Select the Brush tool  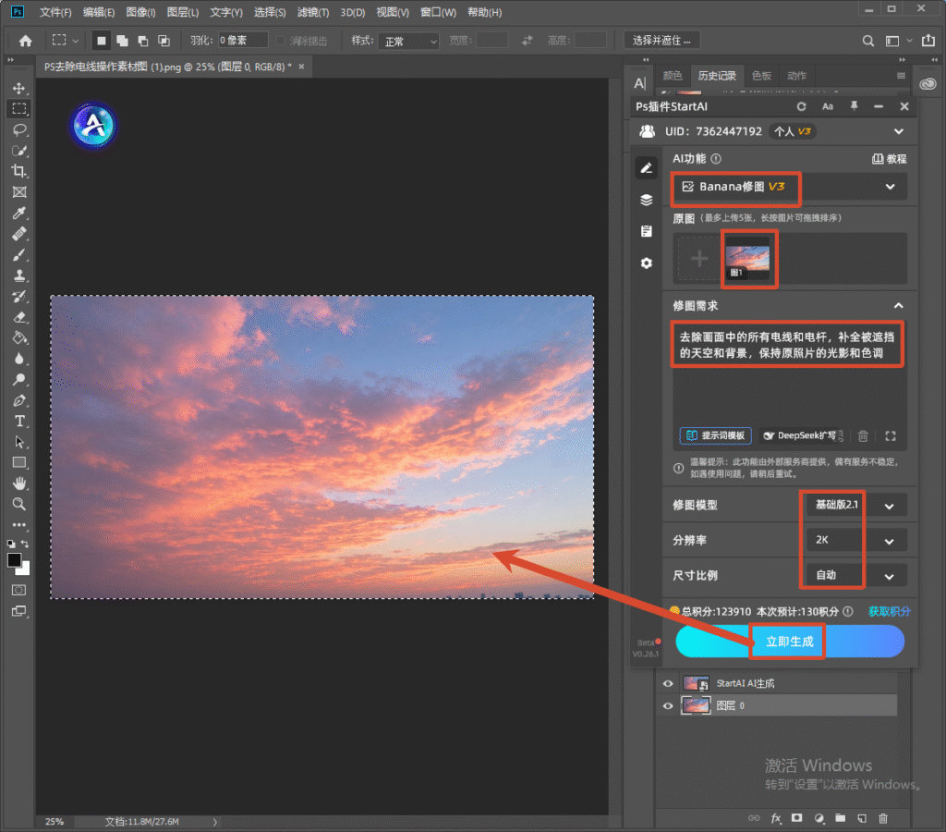tap(19, 255)
